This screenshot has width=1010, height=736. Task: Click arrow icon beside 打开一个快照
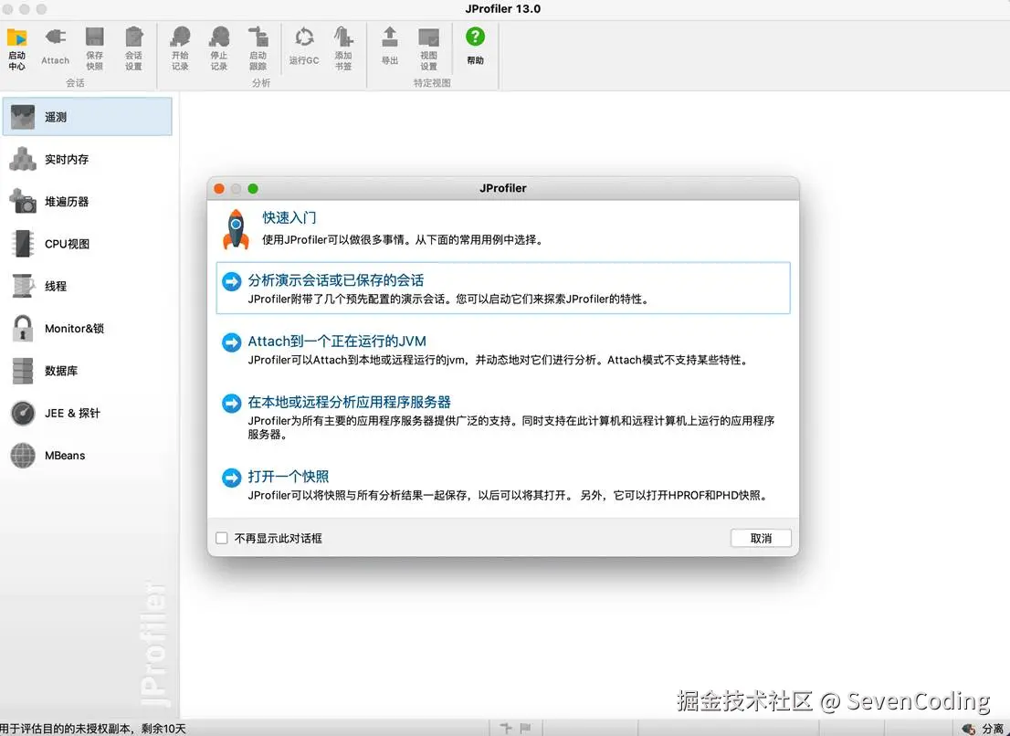point(231,478)
